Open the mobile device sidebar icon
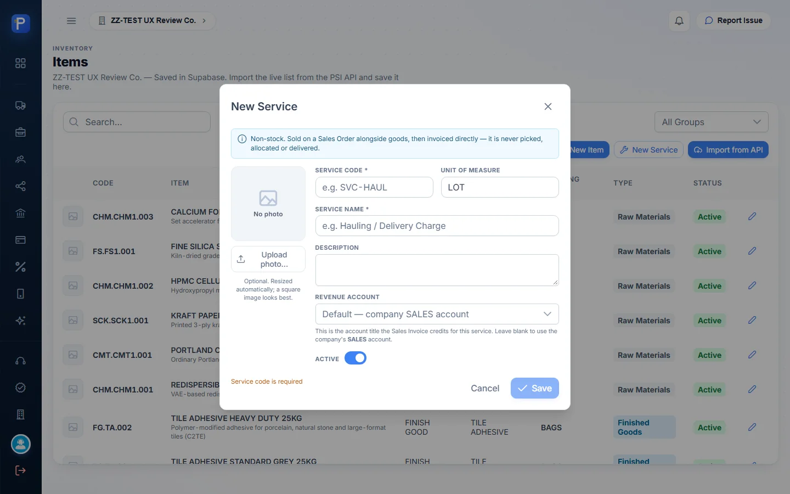Screen dimensions: 790x494 pyautogui.click(x=20, y=294)
